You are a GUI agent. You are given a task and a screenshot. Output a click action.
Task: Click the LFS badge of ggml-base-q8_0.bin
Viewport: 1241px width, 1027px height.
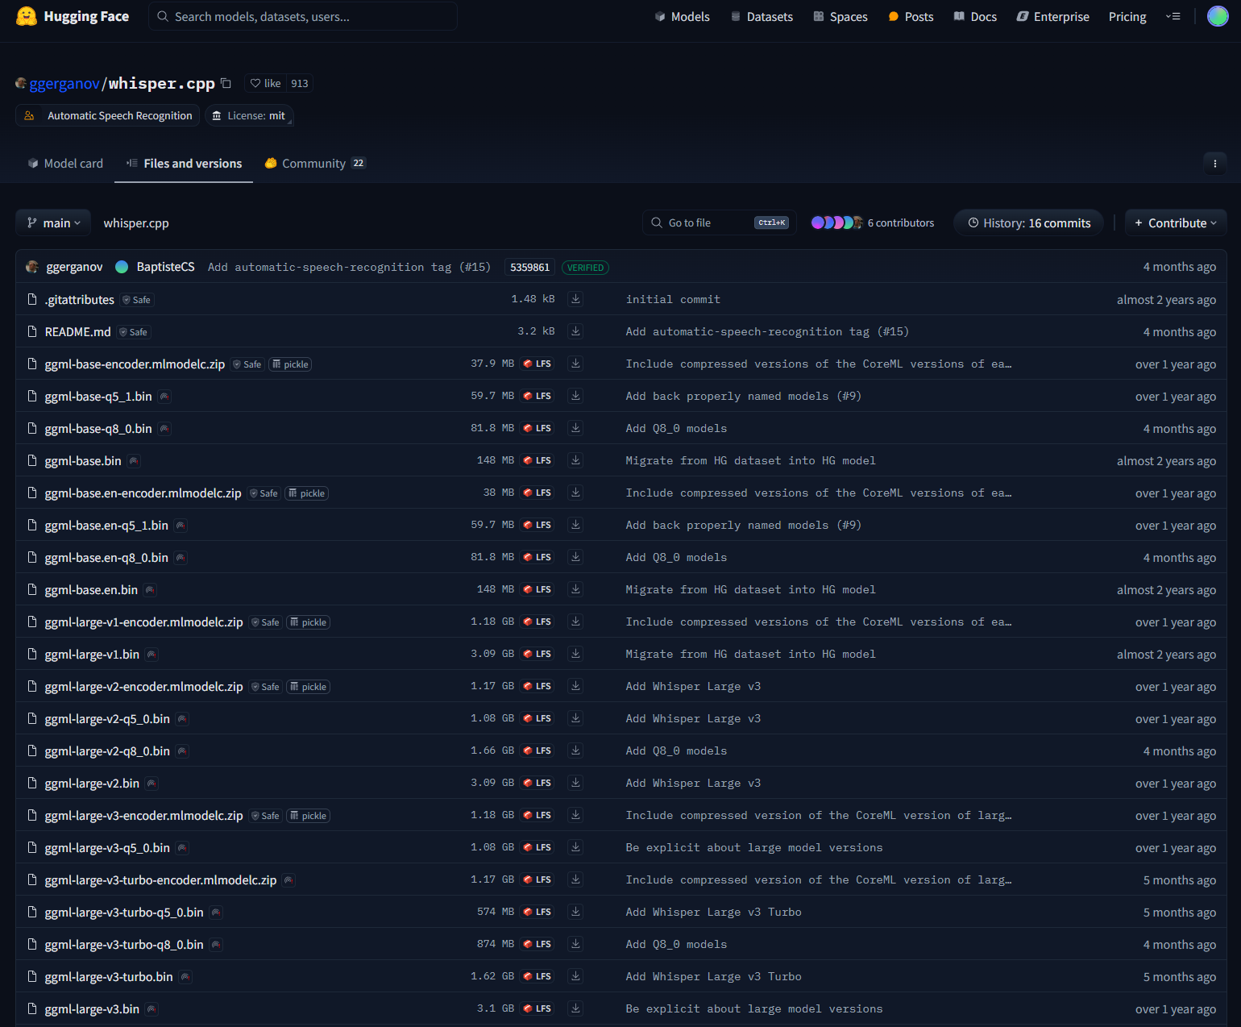click(x=537, y=428)
